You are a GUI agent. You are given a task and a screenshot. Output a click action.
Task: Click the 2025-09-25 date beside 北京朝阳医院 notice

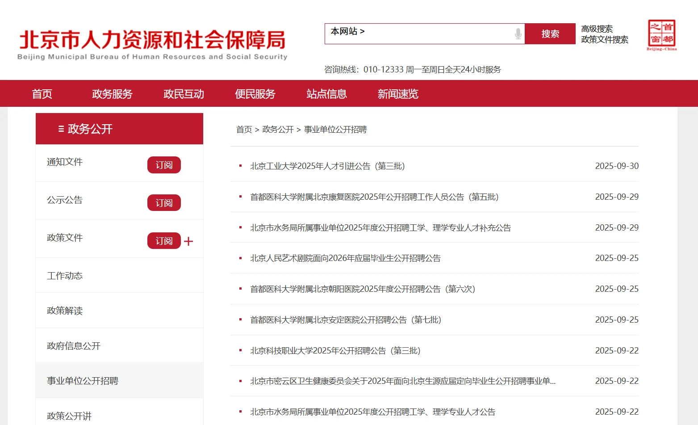[x=617, y=289]
